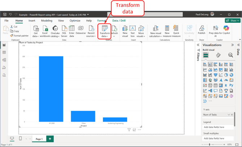242x147 pixels.
Task: Switch to mobile layout icon
Action: click(20, 138)
